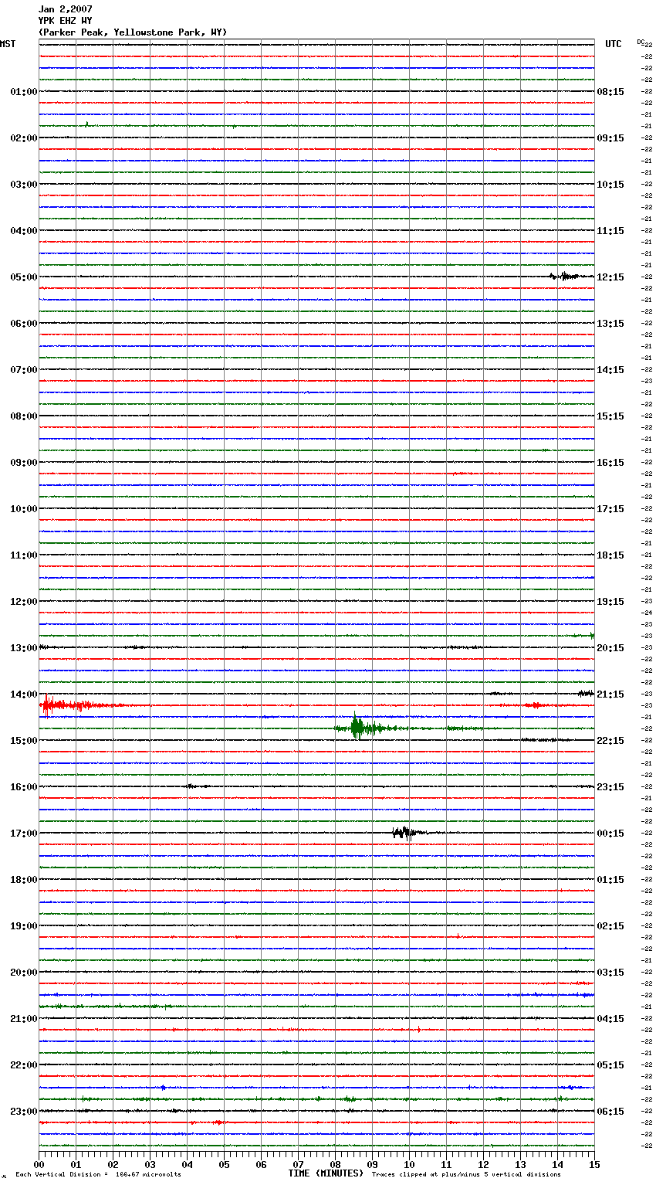
Task: Click the 17:15 UTC time label
Action: point(610,509)
